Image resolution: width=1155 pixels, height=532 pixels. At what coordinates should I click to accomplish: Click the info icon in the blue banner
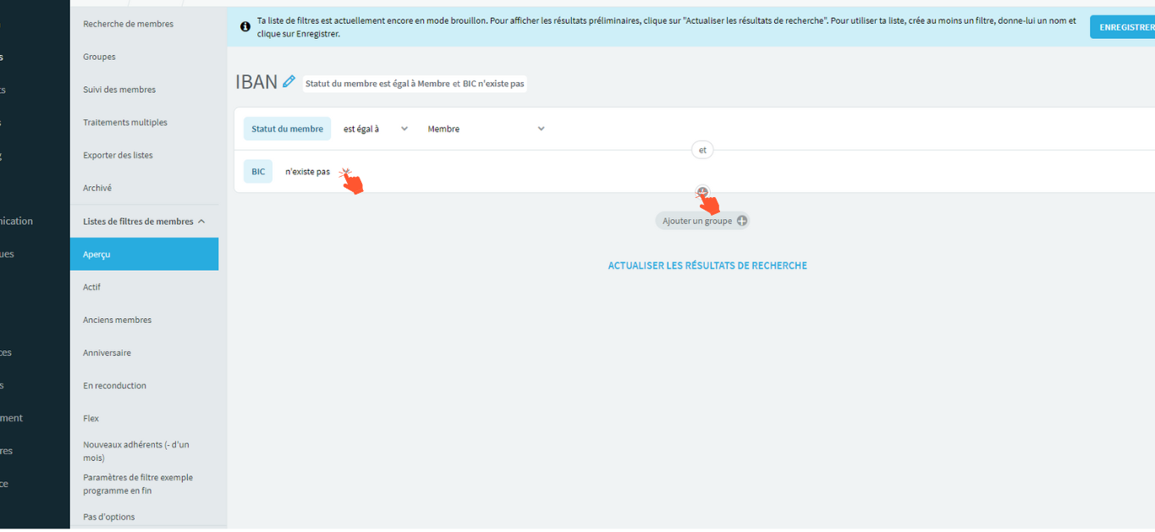point(245,27)
